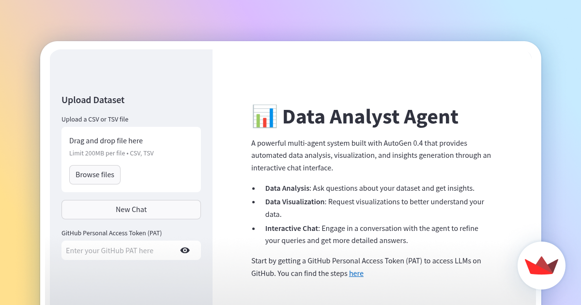Click the bar chart emoji icon

point(264,117)
